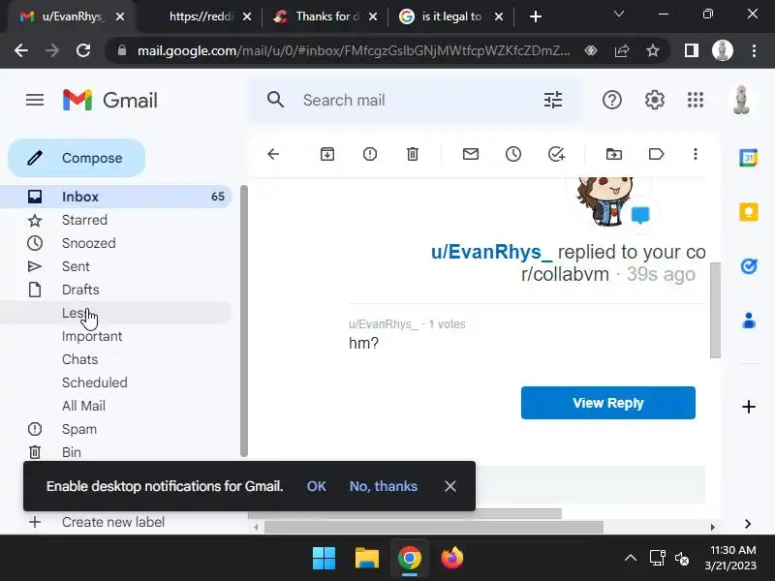Image resolution: width=775 pixels, height=581 pixels.
Task: Reload the current page
Action: [83, 50]
